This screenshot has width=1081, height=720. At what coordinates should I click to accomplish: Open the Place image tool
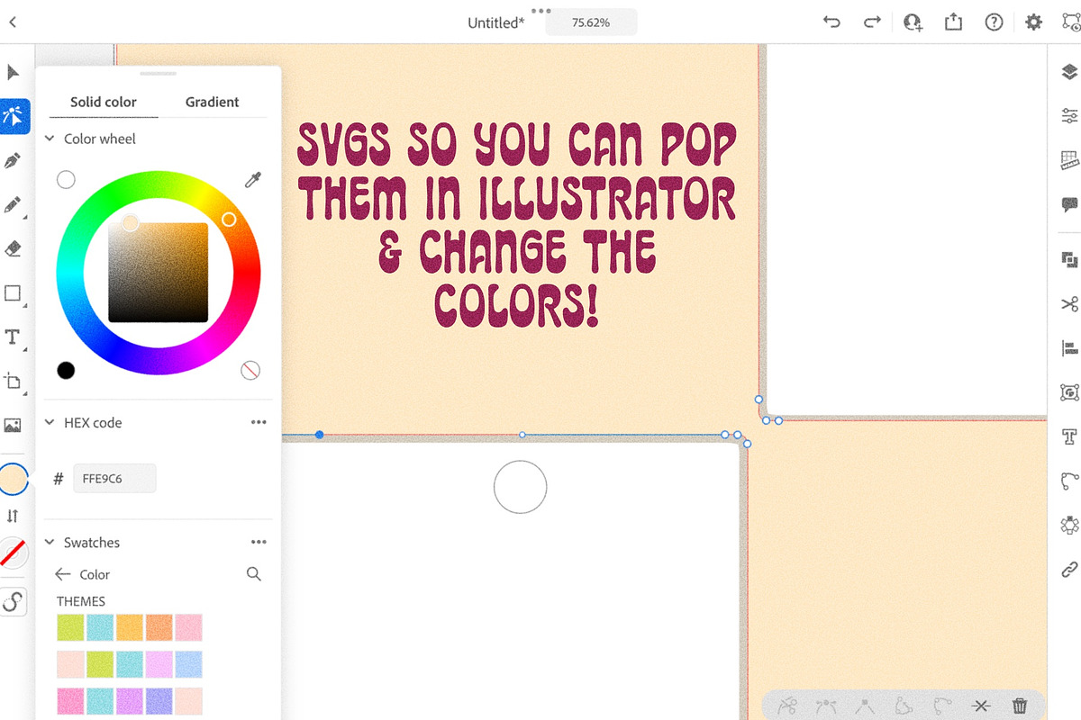(x=13, y=425)
